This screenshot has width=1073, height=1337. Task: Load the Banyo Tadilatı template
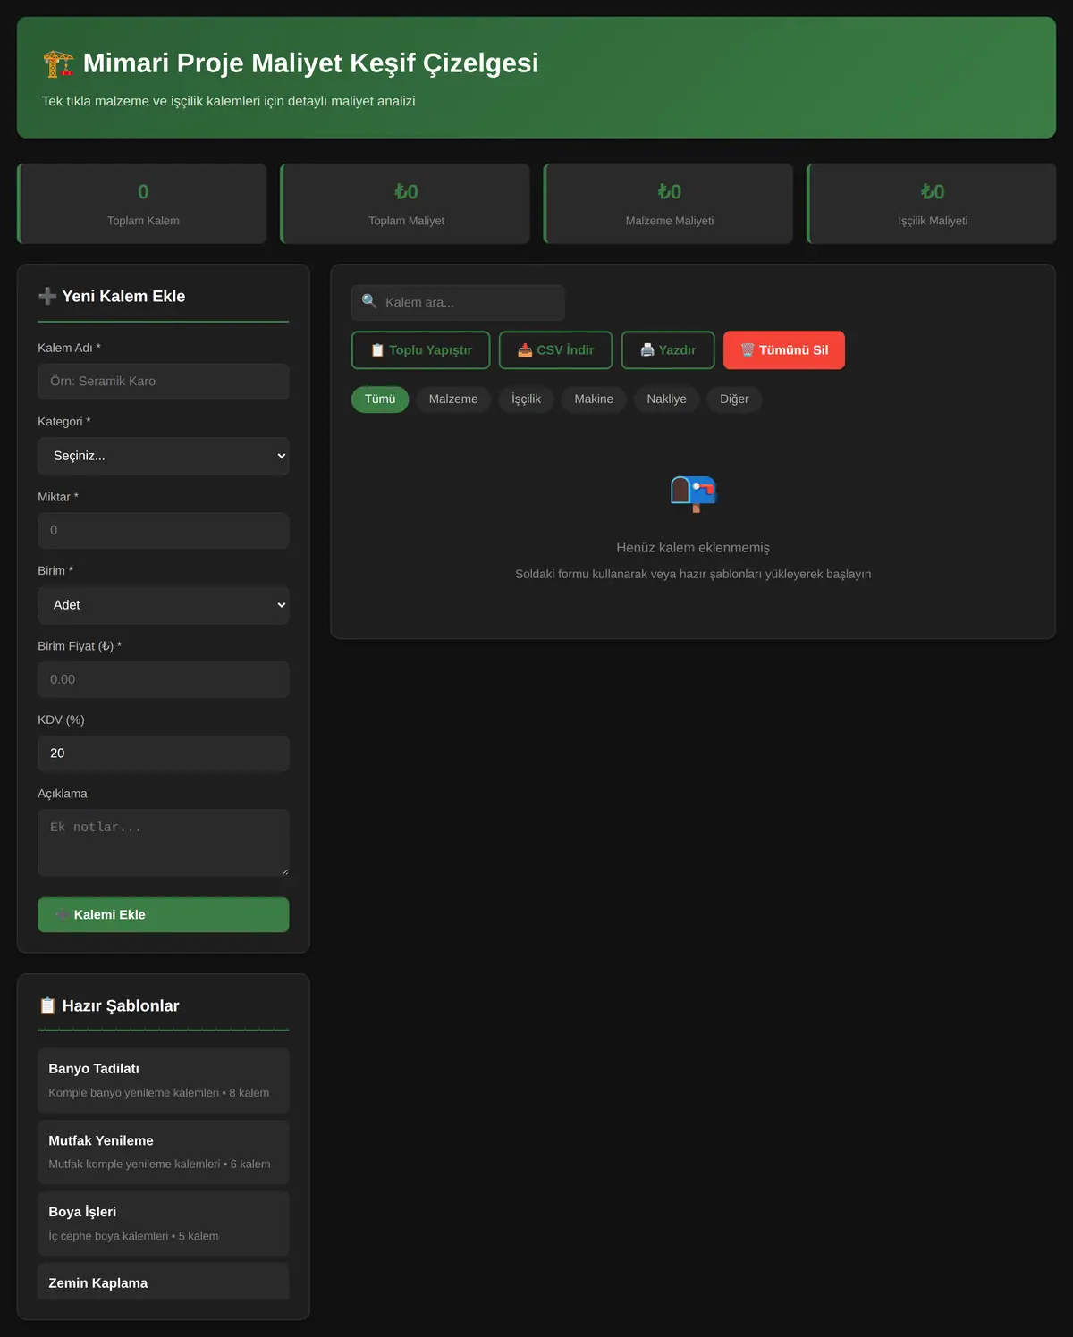(164, 1081)
